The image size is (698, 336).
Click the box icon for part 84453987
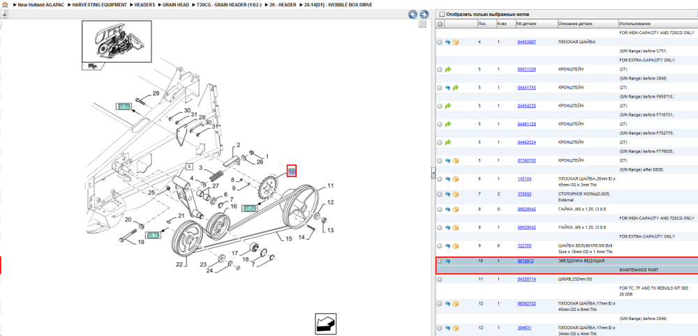pyautogui.click(x=455, y=43)
